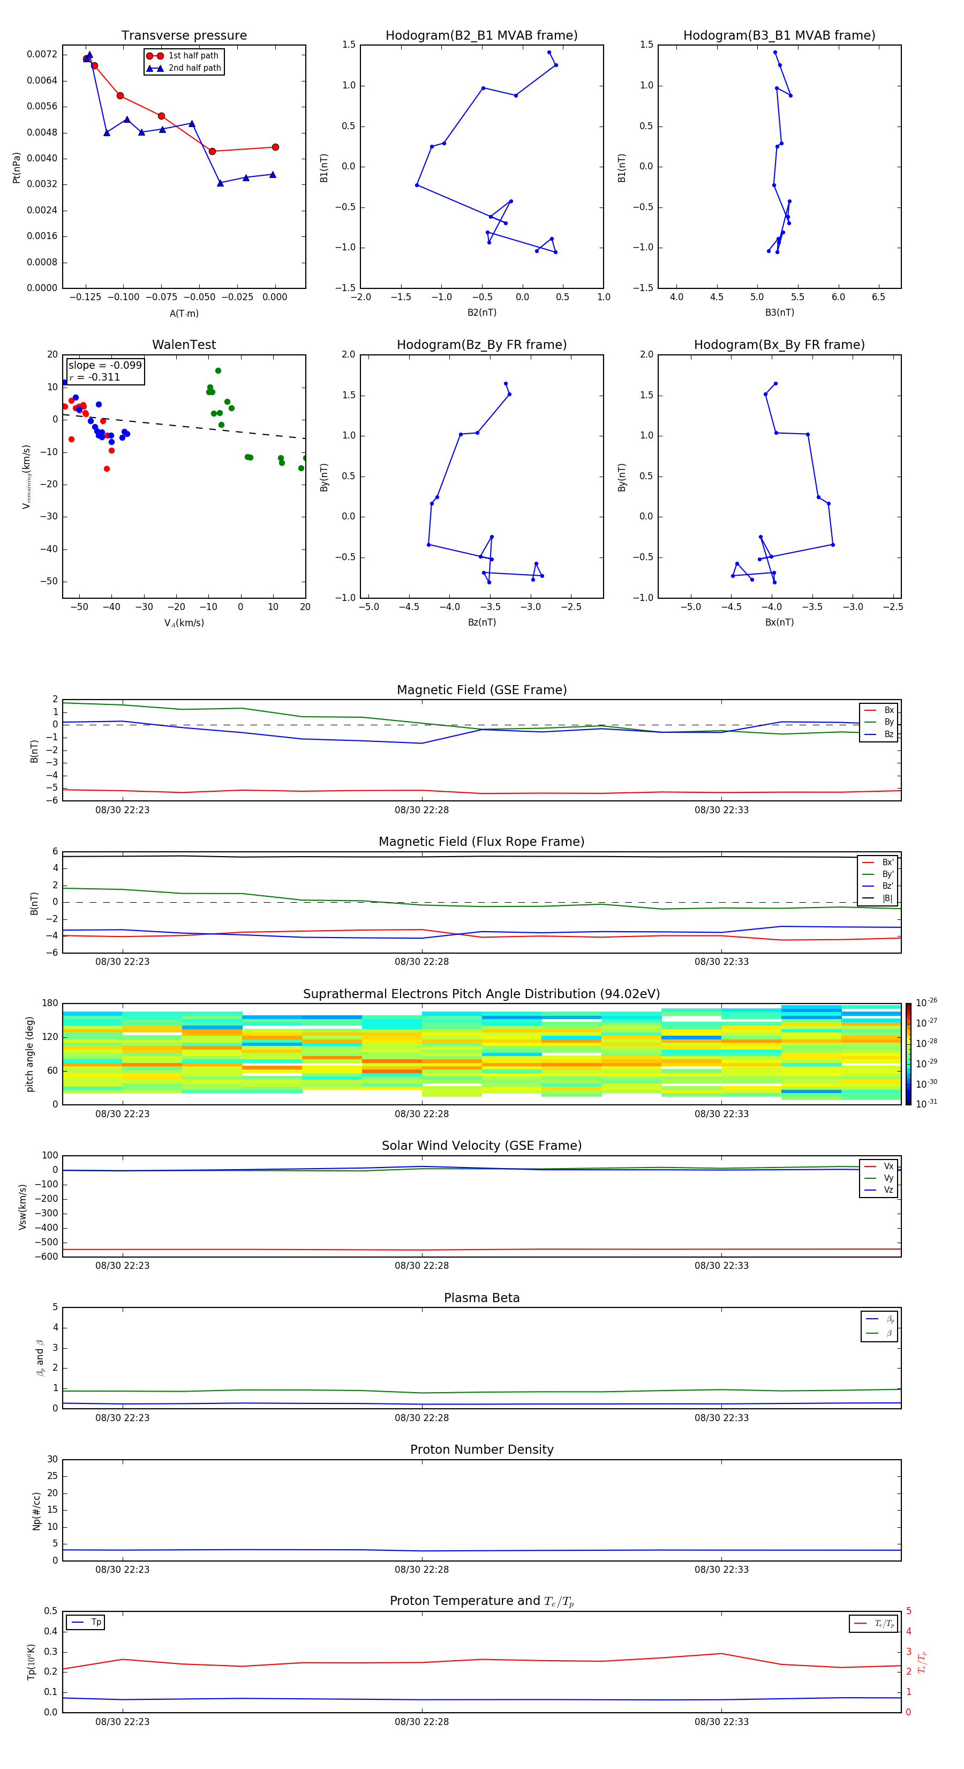Click the 'Hodogram(B3_B1 MVAB frame)' title
Screen dimensions: 964x1769
pyautogui.click(x=779, y=36)
